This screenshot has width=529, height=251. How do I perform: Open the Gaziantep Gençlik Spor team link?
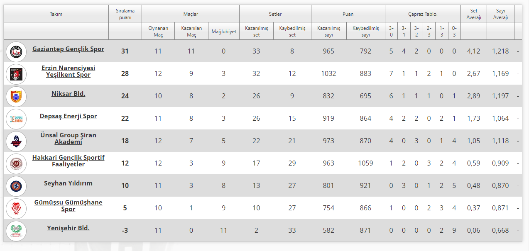(x=68, y=49)
